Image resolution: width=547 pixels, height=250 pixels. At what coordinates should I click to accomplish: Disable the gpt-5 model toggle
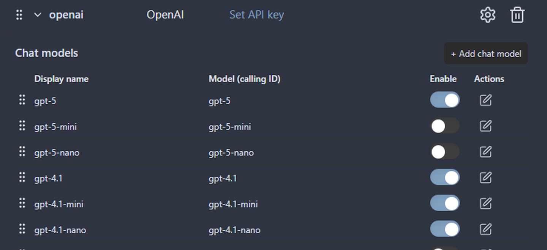(x=444, y=100)
